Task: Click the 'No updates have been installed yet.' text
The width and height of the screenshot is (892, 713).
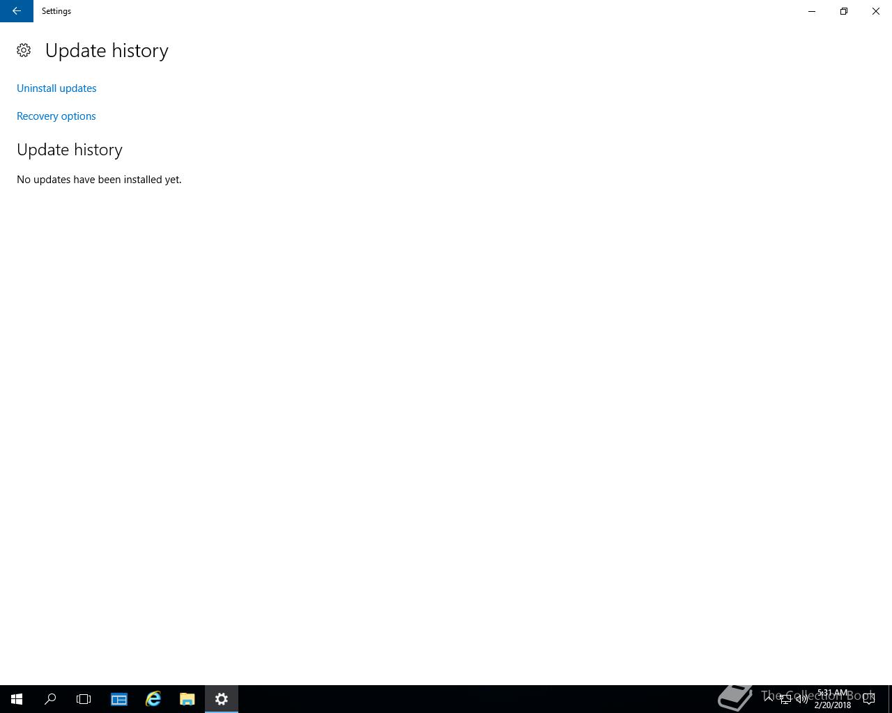Action: (x=99, y=180)
